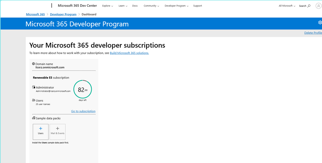
Task: Expand the Developer Program menu
Action: (176, 6)
